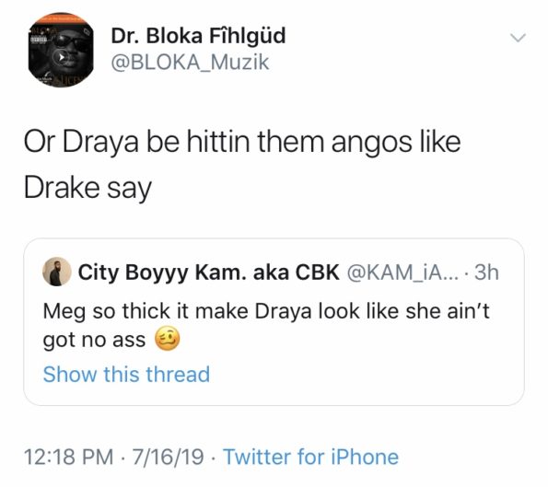Tap the play icon on profile avatar
The width and height of the screenshot is (548, 487).
point(61,57)
